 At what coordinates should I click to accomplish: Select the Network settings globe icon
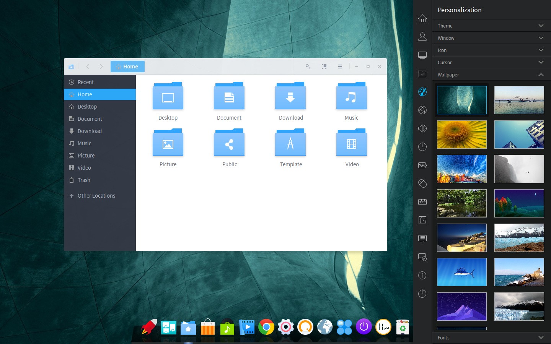422,110
